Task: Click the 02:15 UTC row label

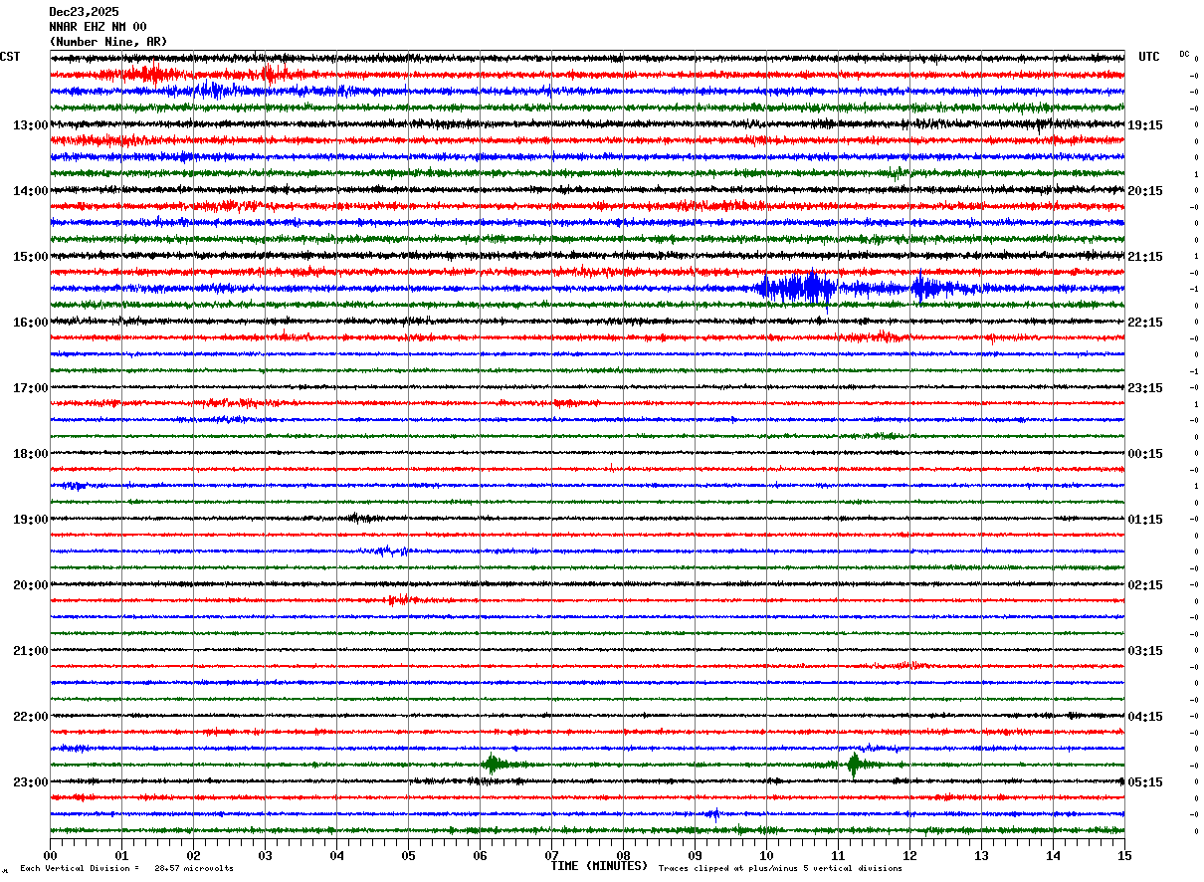Action: click(x=1145, y=585)
